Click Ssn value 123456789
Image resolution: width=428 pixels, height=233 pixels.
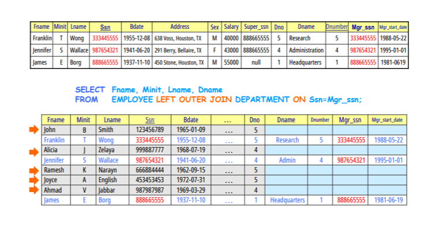[x=150, y=130]
